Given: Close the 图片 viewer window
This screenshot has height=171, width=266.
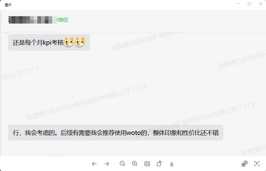Looking at the screenshot, I should pos(260,4).
